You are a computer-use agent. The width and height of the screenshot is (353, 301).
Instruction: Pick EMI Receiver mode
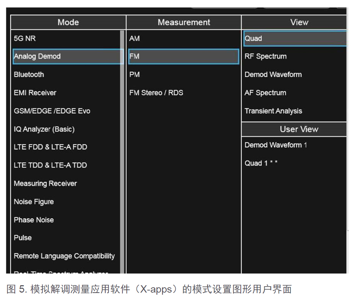[x=35, y=93]
